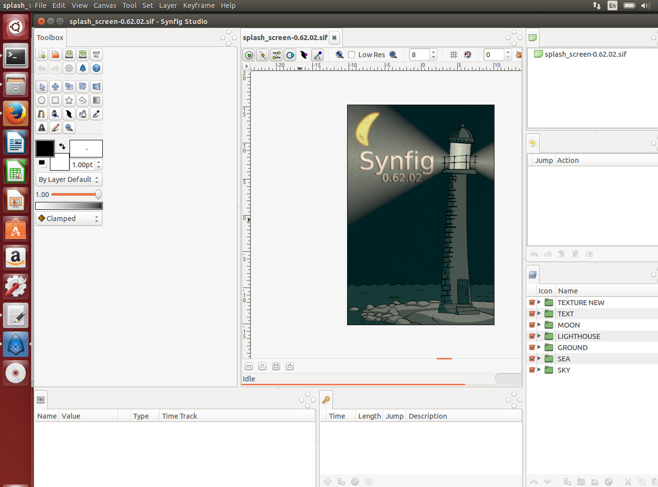Viewport: 658px width, 487px height.
Task: Open the Canvas menu
Action: point(105,5)
